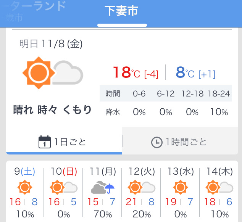Image resolution: width=242 pixels, height=222 pixels.
Task: Tap Tuesday 12 sun and cloud icon
Action: pos(142,187)
